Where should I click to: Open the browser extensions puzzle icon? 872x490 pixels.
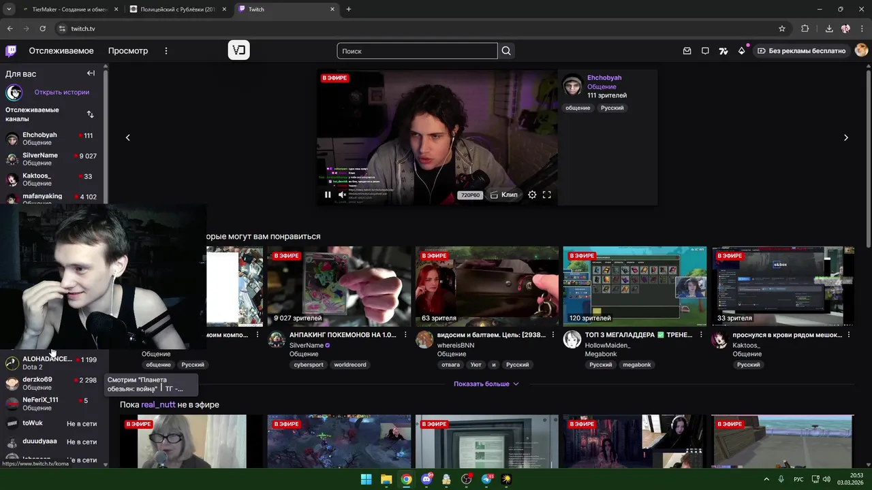click(805, 29)
